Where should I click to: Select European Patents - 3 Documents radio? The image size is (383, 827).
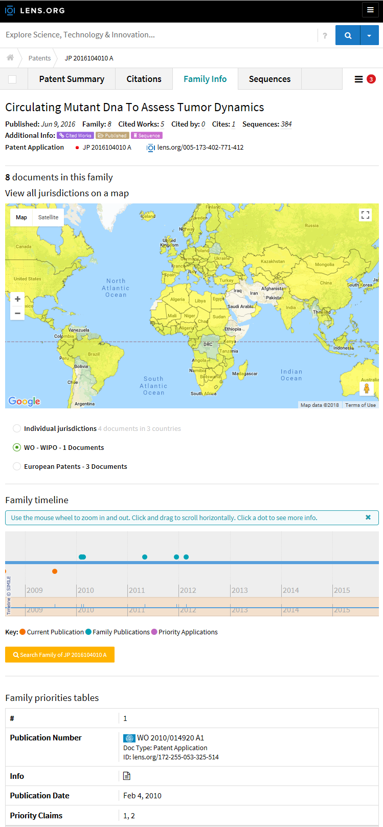(17, 466)
